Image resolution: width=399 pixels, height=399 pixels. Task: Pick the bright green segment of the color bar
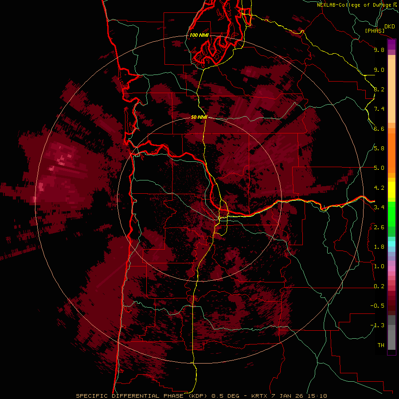click(391, 214)
